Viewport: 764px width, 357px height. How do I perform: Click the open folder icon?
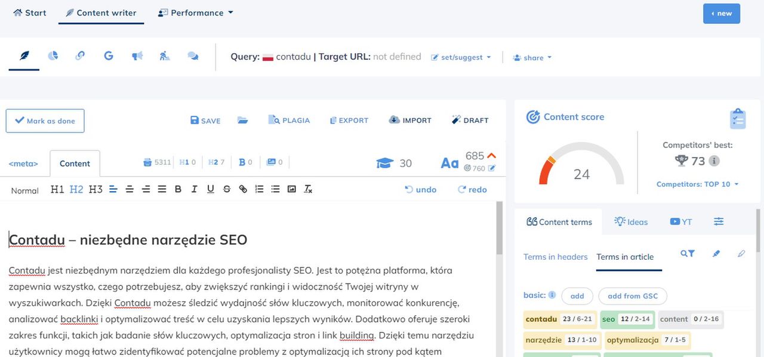[242, 120]
